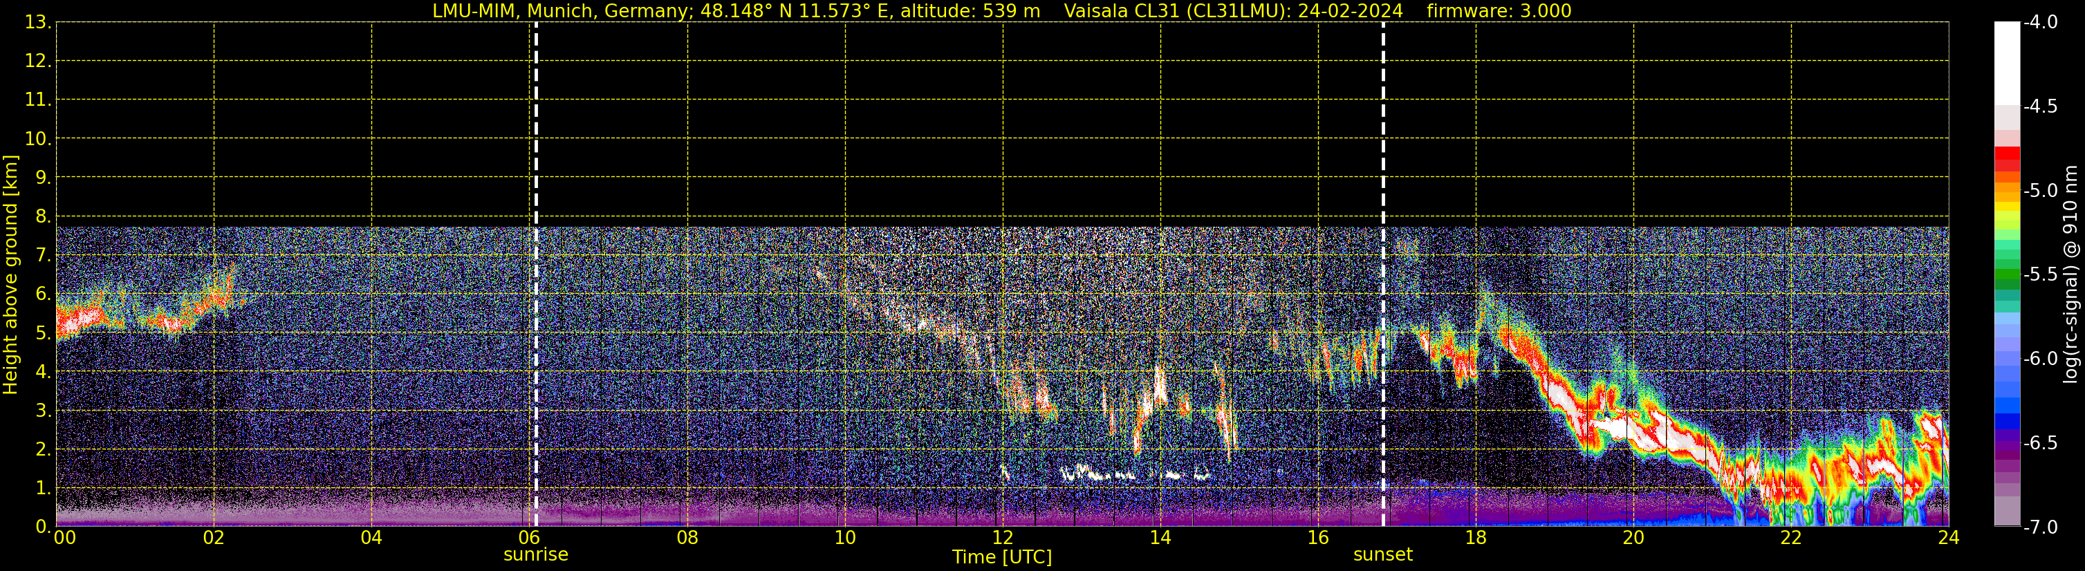
Task: Click the -7.0 colorbar tick label
Action: coord(2039,527)
